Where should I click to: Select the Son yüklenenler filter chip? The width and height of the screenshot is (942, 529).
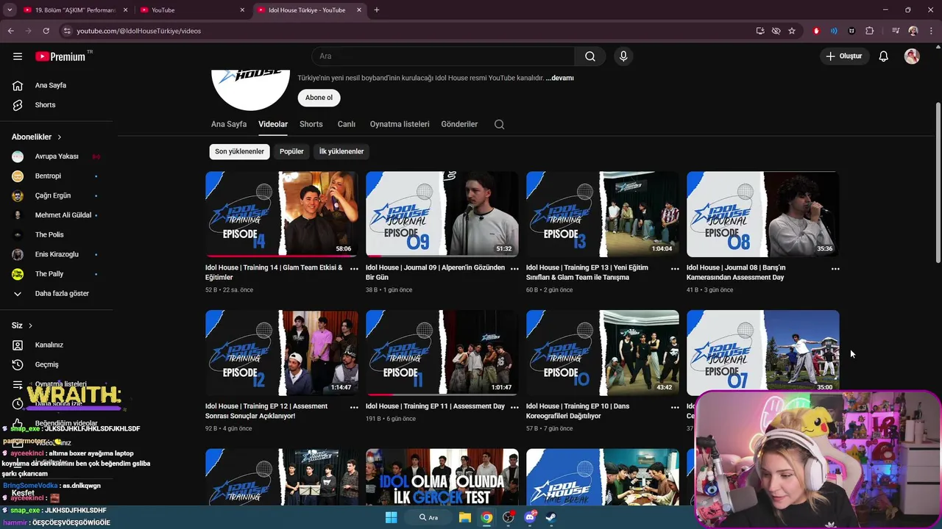click(x=239, y=151)
